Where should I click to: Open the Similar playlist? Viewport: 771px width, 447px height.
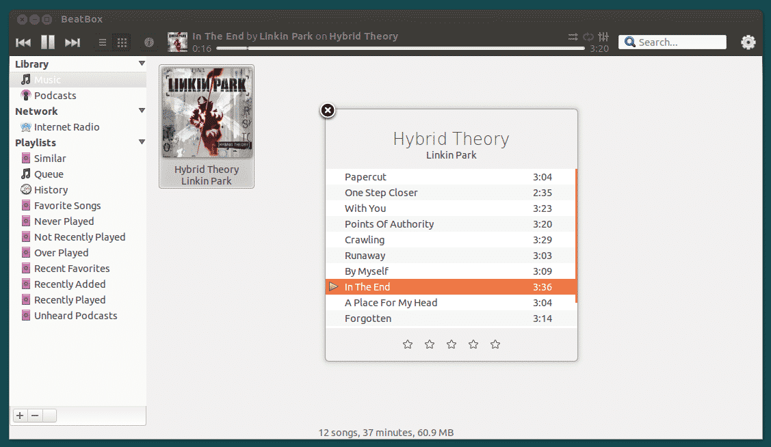pyautogui.click(x=78, y=158)
